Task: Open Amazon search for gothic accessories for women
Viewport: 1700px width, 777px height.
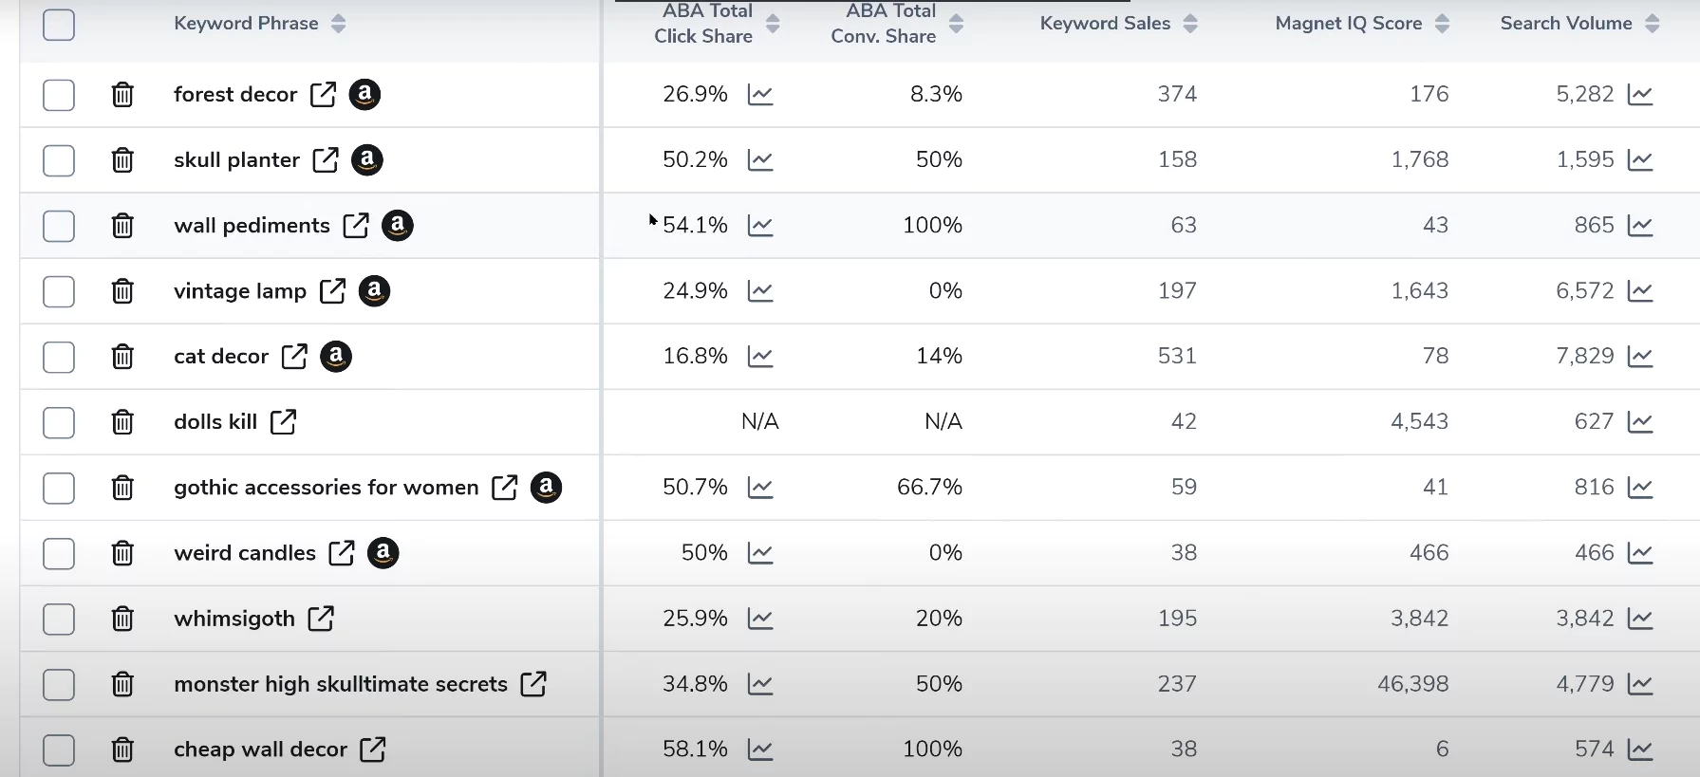Action: point(546,488)
